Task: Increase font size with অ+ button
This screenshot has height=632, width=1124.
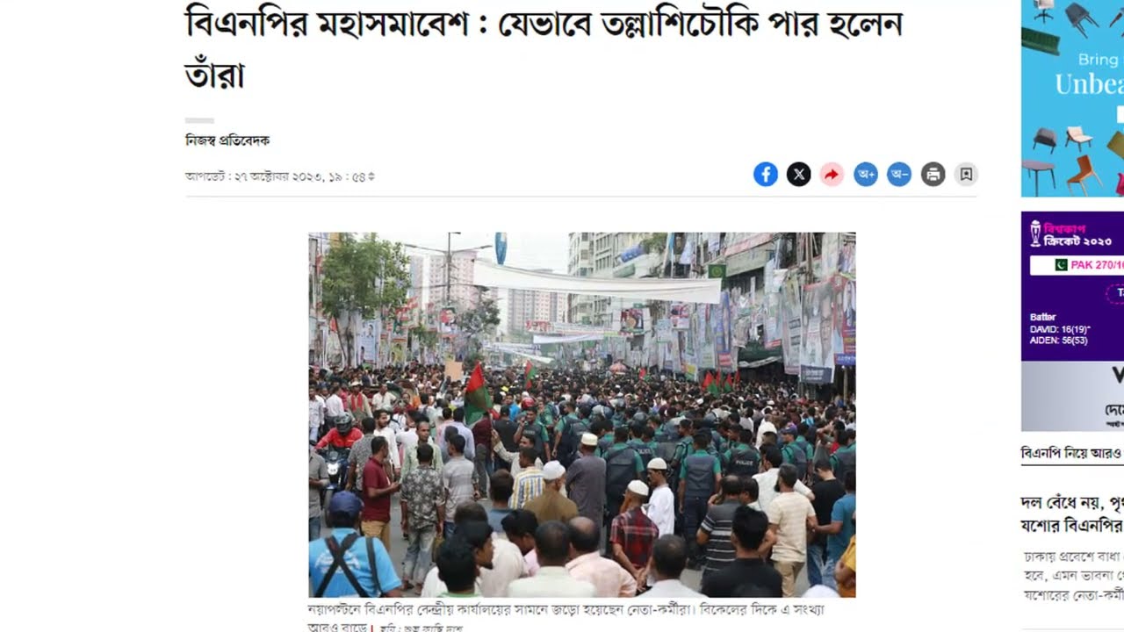Action: pos(866,175)
